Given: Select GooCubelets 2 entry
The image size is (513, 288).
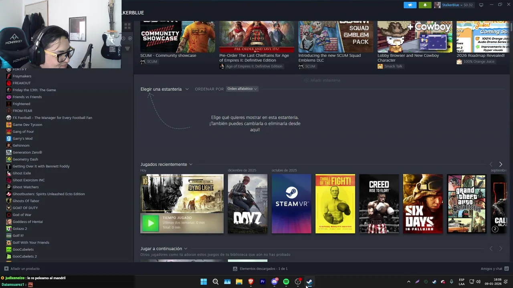Looking at the screenshot, I should click(x=24, y=256).
